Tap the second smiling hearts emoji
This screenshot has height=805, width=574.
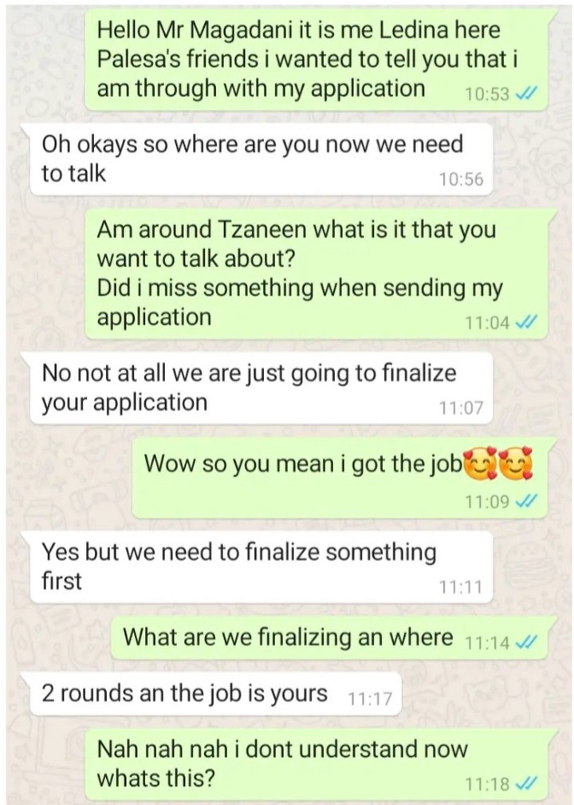point(516,463)
